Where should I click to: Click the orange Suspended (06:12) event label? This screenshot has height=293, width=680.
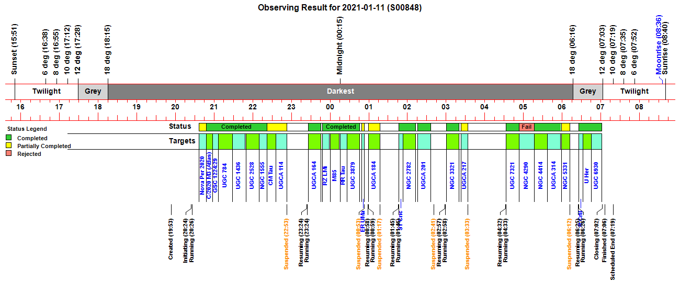coord(570,243)
